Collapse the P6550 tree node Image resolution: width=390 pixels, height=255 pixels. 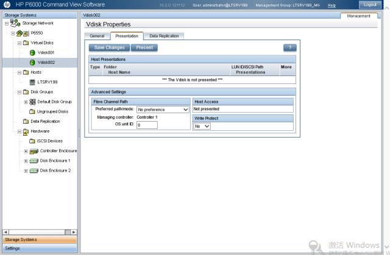point(13,33)
